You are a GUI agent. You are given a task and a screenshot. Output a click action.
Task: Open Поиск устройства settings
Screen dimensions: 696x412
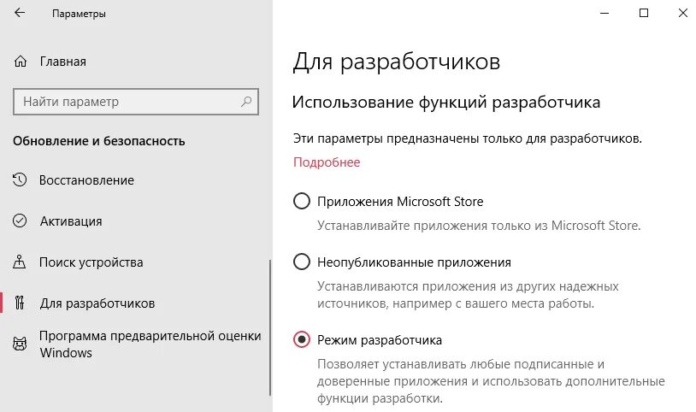coord(91,262)
